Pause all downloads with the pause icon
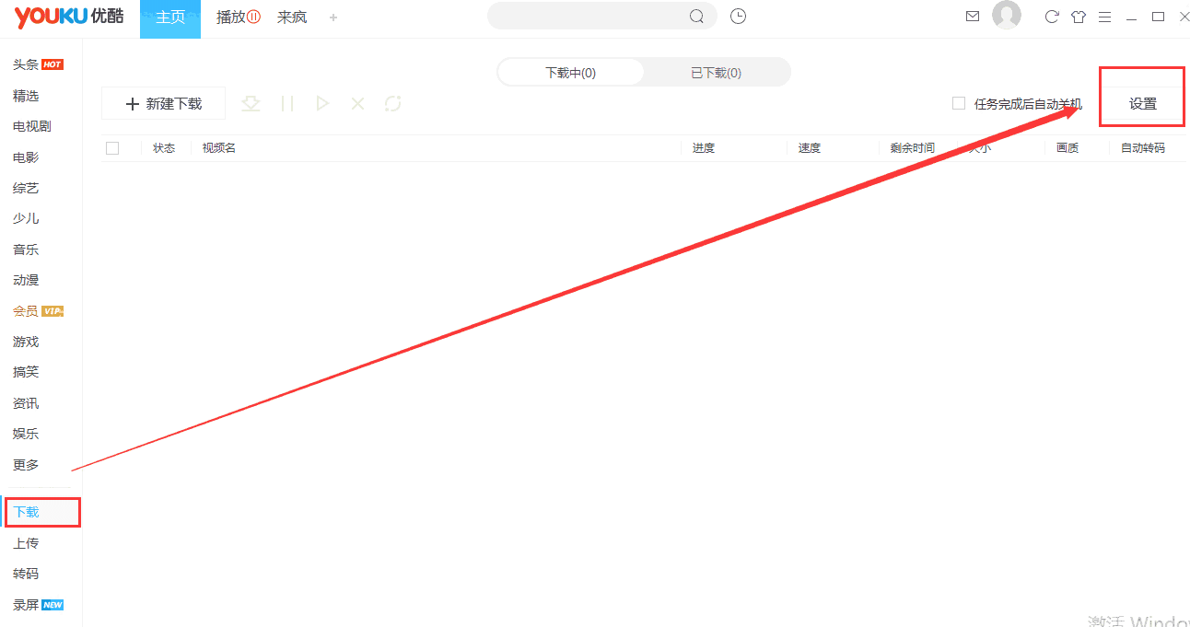Image resolution: width=1190 pixels, height=627 pixels. [286, 103]
